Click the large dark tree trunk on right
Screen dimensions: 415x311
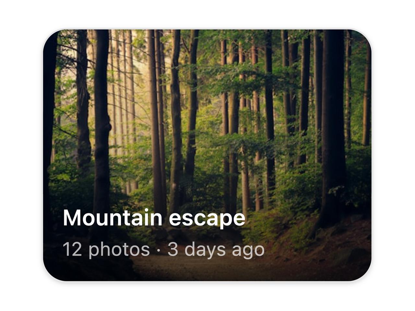click(332, 123)
